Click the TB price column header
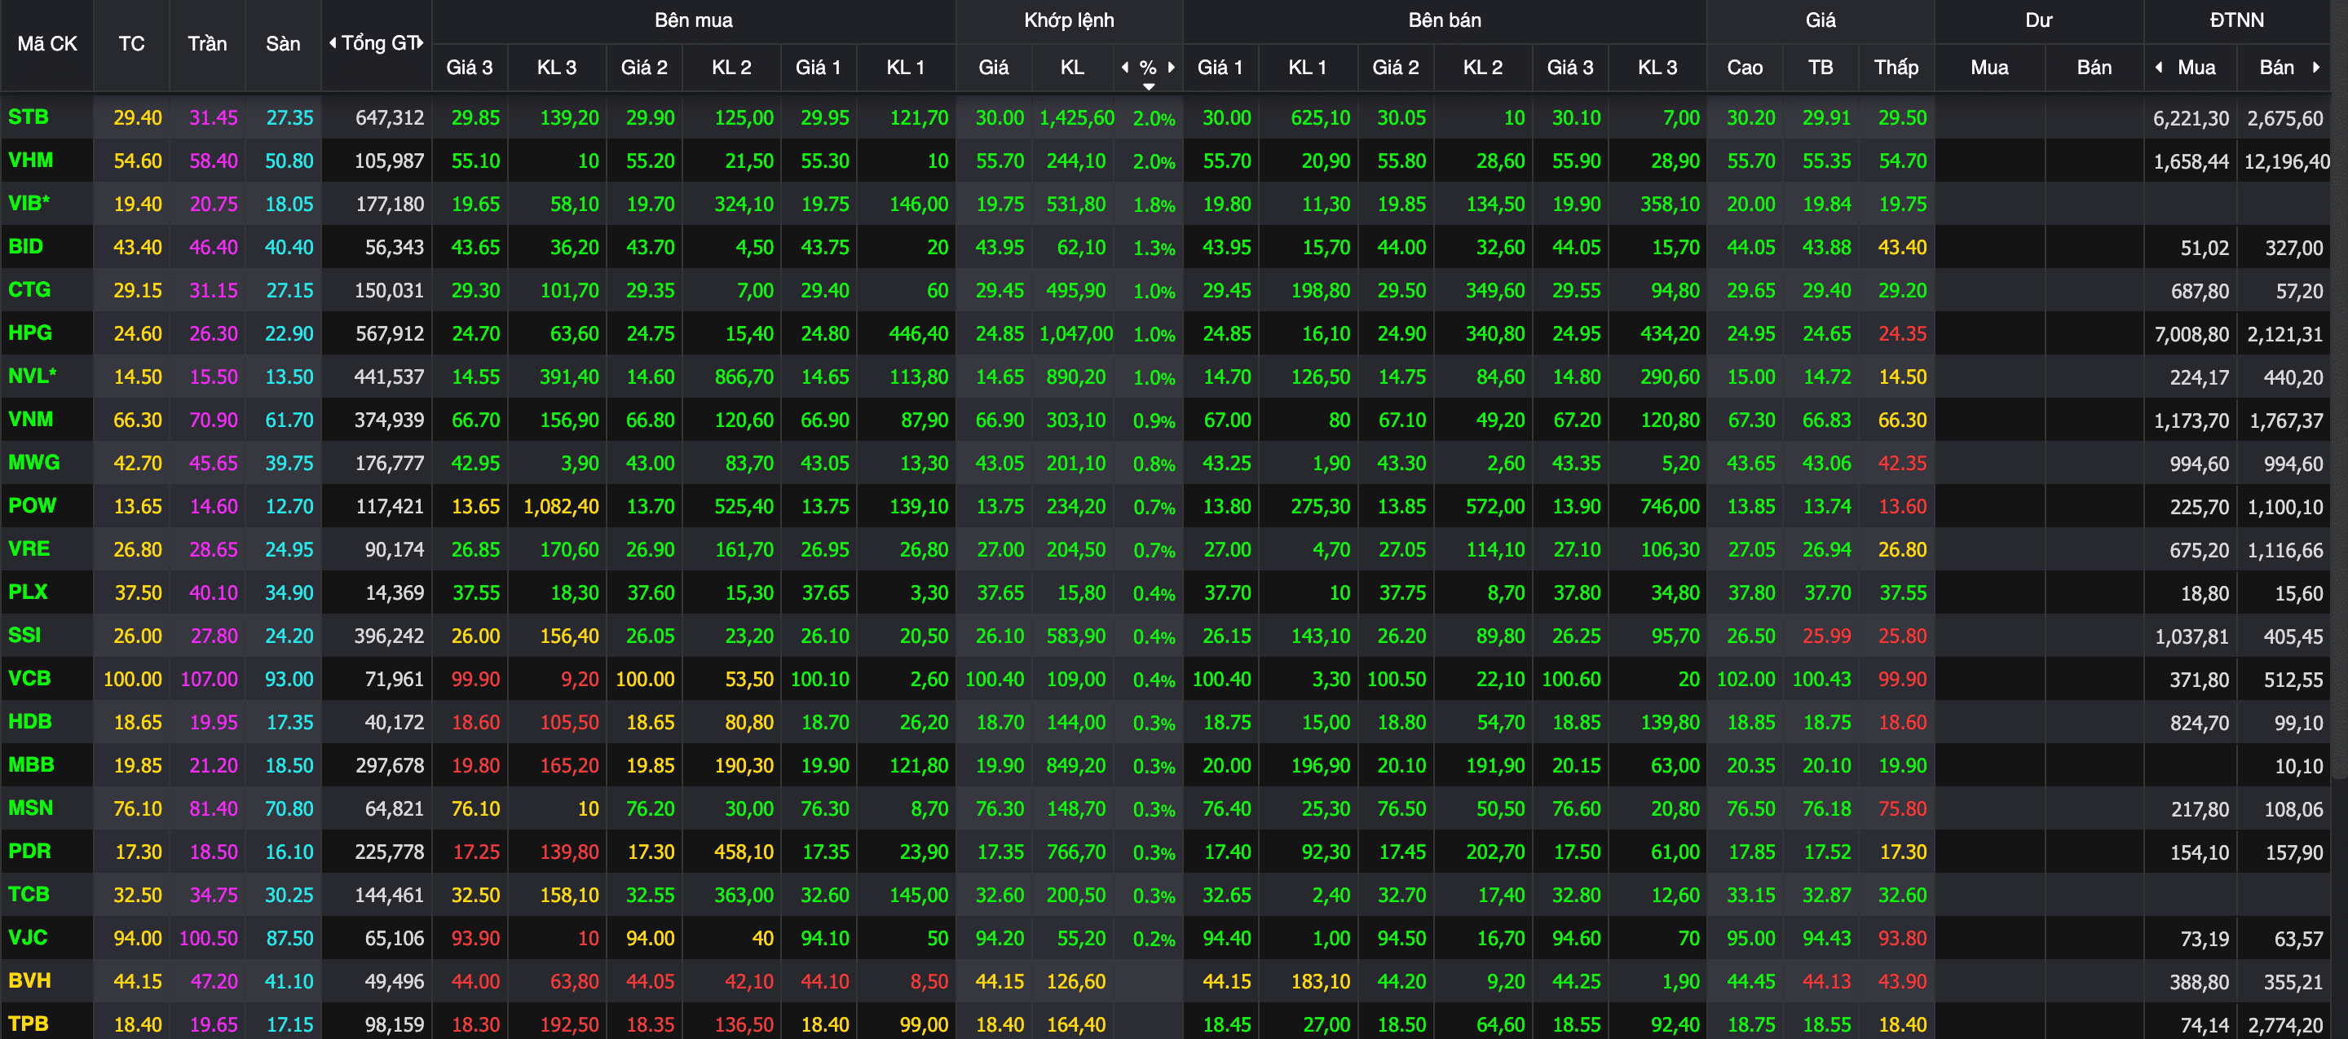 1821,68
